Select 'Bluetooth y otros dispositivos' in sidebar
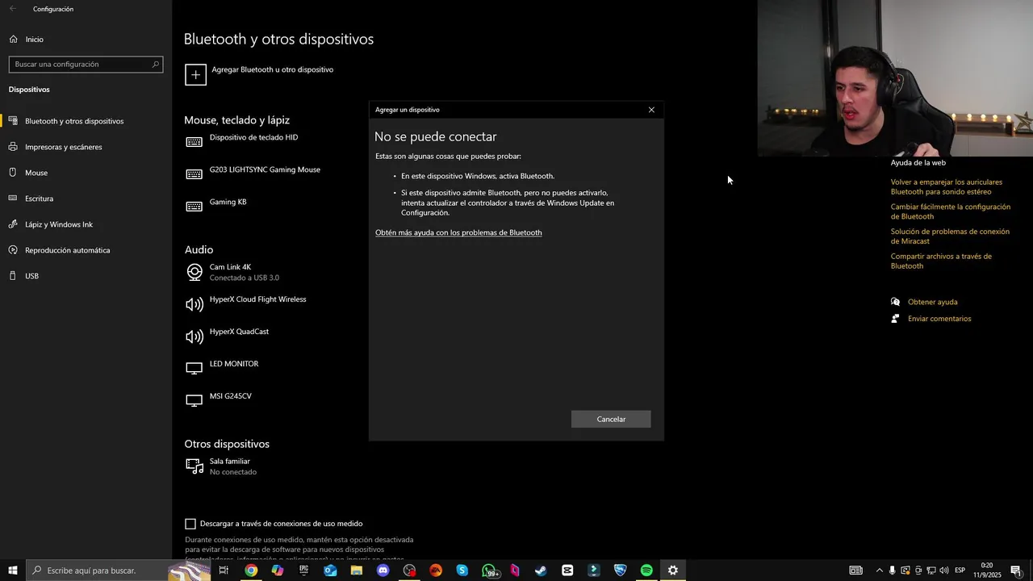Screen dimensions: 1033x581 pyautogui.click(x=74, y=121)
